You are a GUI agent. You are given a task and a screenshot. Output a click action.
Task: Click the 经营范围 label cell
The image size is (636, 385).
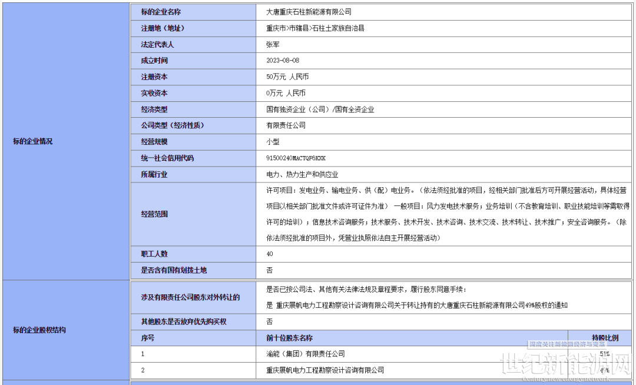click(154, 214)
